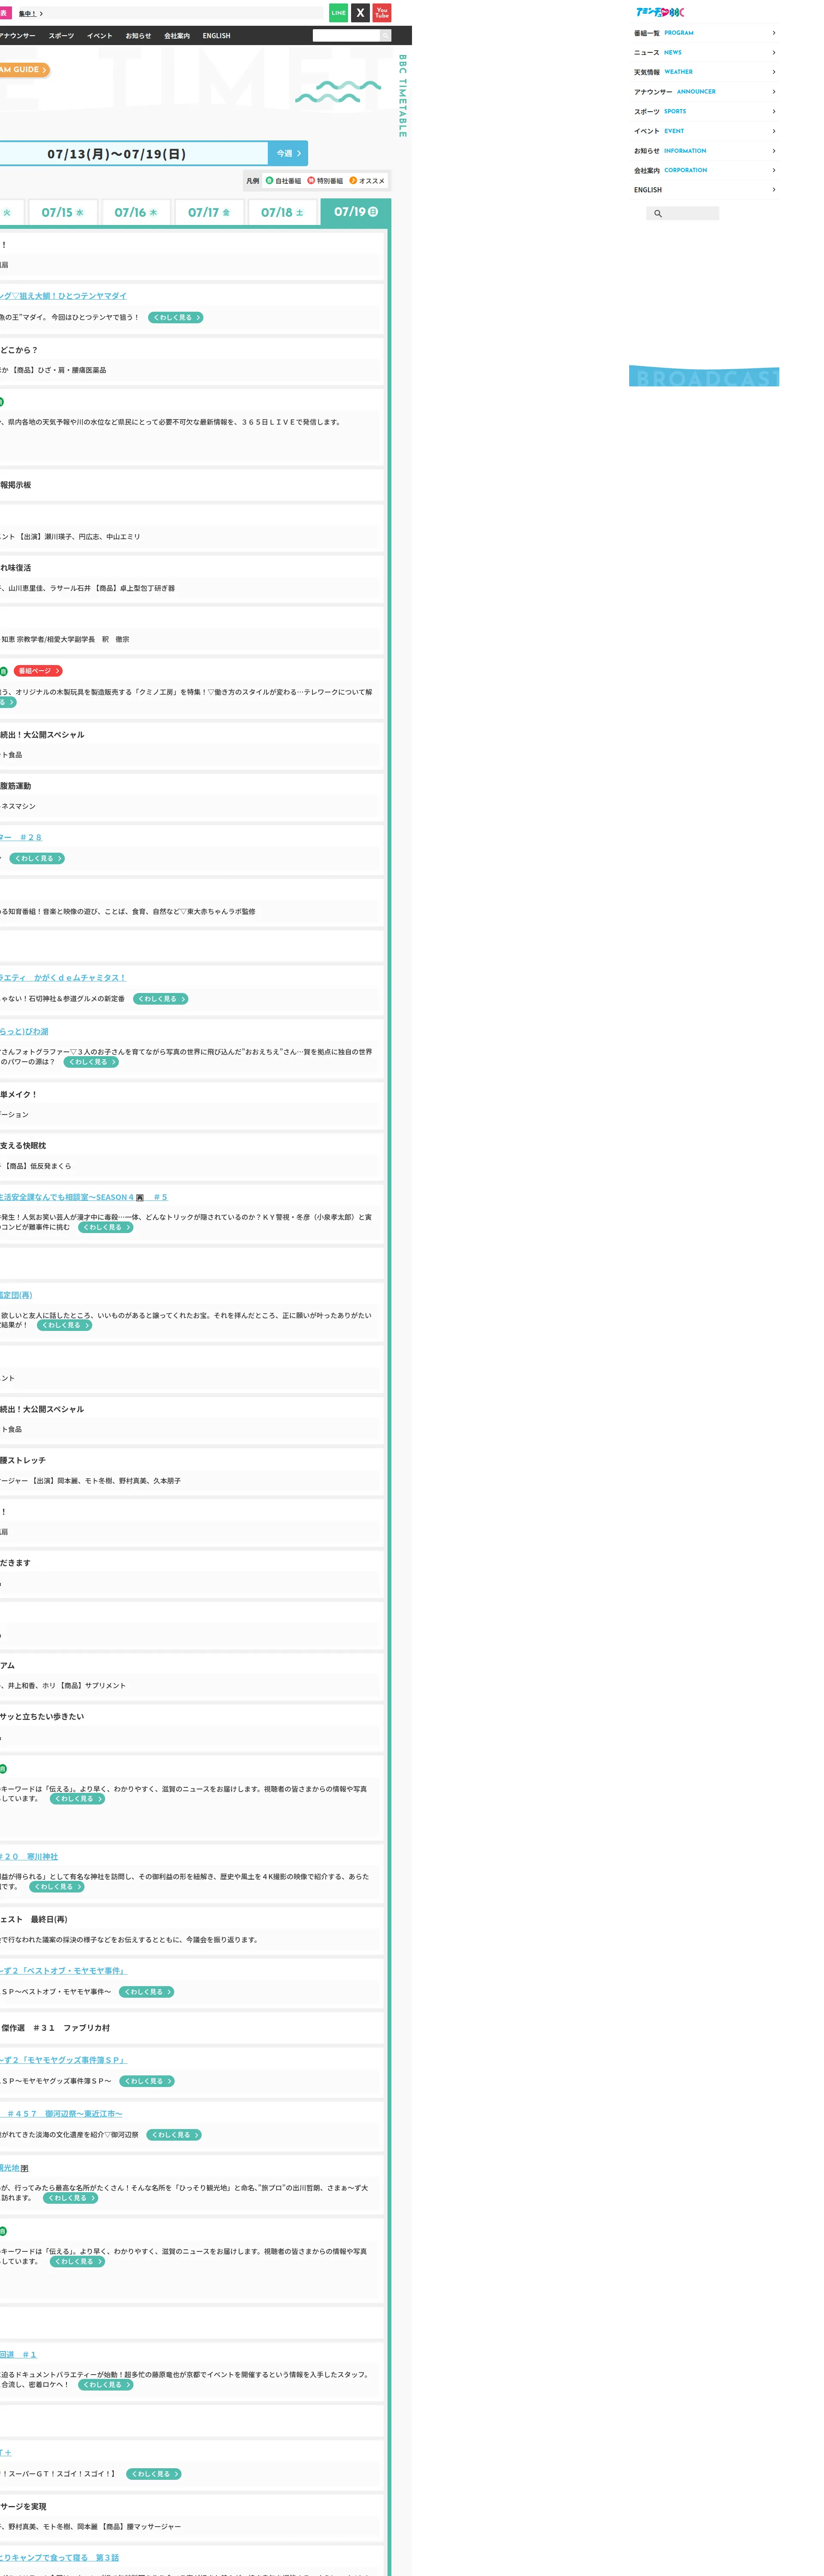Click くわしく見る beside コンビが難事件に挑む
This screenshot has height=2576, width=824.
[106, 1227]
